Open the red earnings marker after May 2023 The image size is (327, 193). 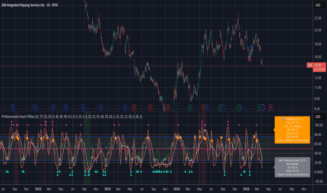[x=134, y=108]
